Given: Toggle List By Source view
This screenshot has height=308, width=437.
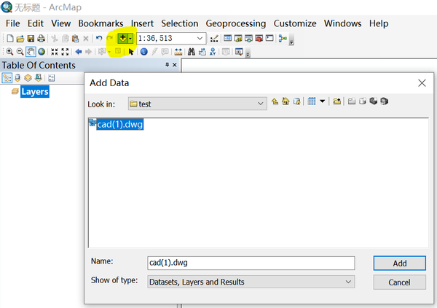Looking at the screenshot, I should pyautogui.click(x=17, y=78).
